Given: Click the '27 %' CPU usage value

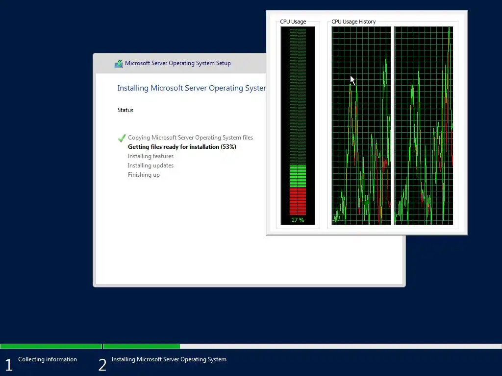Looking at the screenshot, I should (x=298, y=220).
